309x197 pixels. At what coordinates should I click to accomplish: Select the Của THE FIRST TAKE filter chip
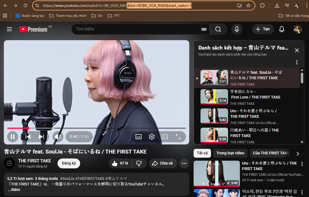coord(271,153)
